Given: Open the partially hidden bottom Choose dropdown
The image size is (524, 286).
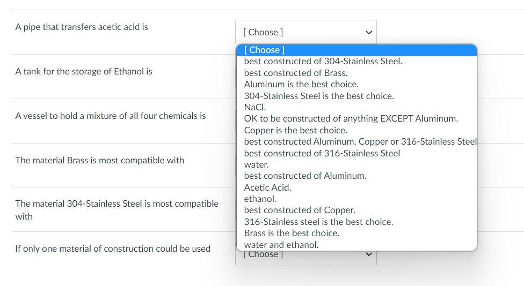Looking at the screenshot, I should 305,258.
